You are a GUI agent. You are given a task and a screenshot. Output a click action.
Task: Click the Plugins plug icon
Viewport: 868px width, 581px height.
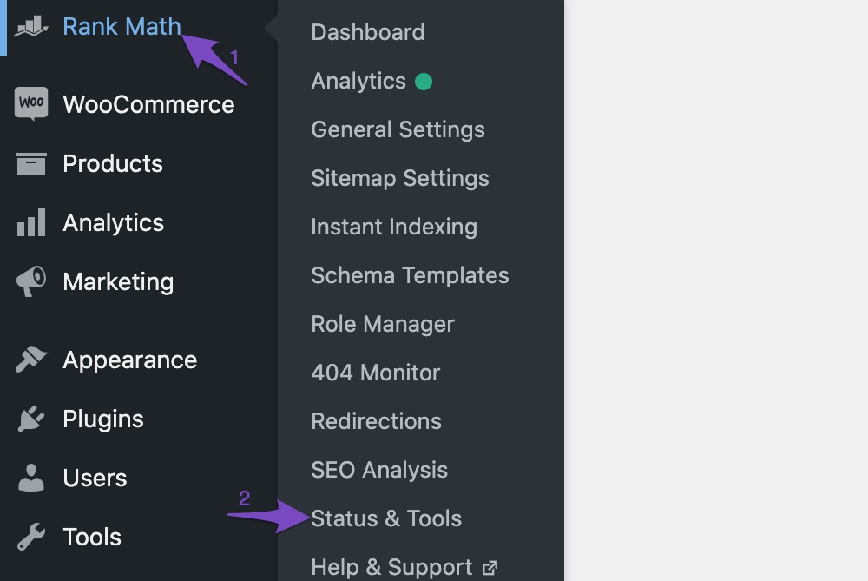pyautogui.click(x=31, y=419)
